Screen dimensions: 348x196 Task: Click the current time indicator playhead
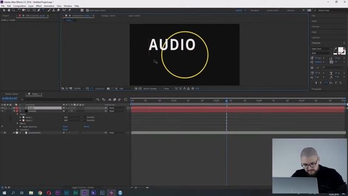coord(227,101)
